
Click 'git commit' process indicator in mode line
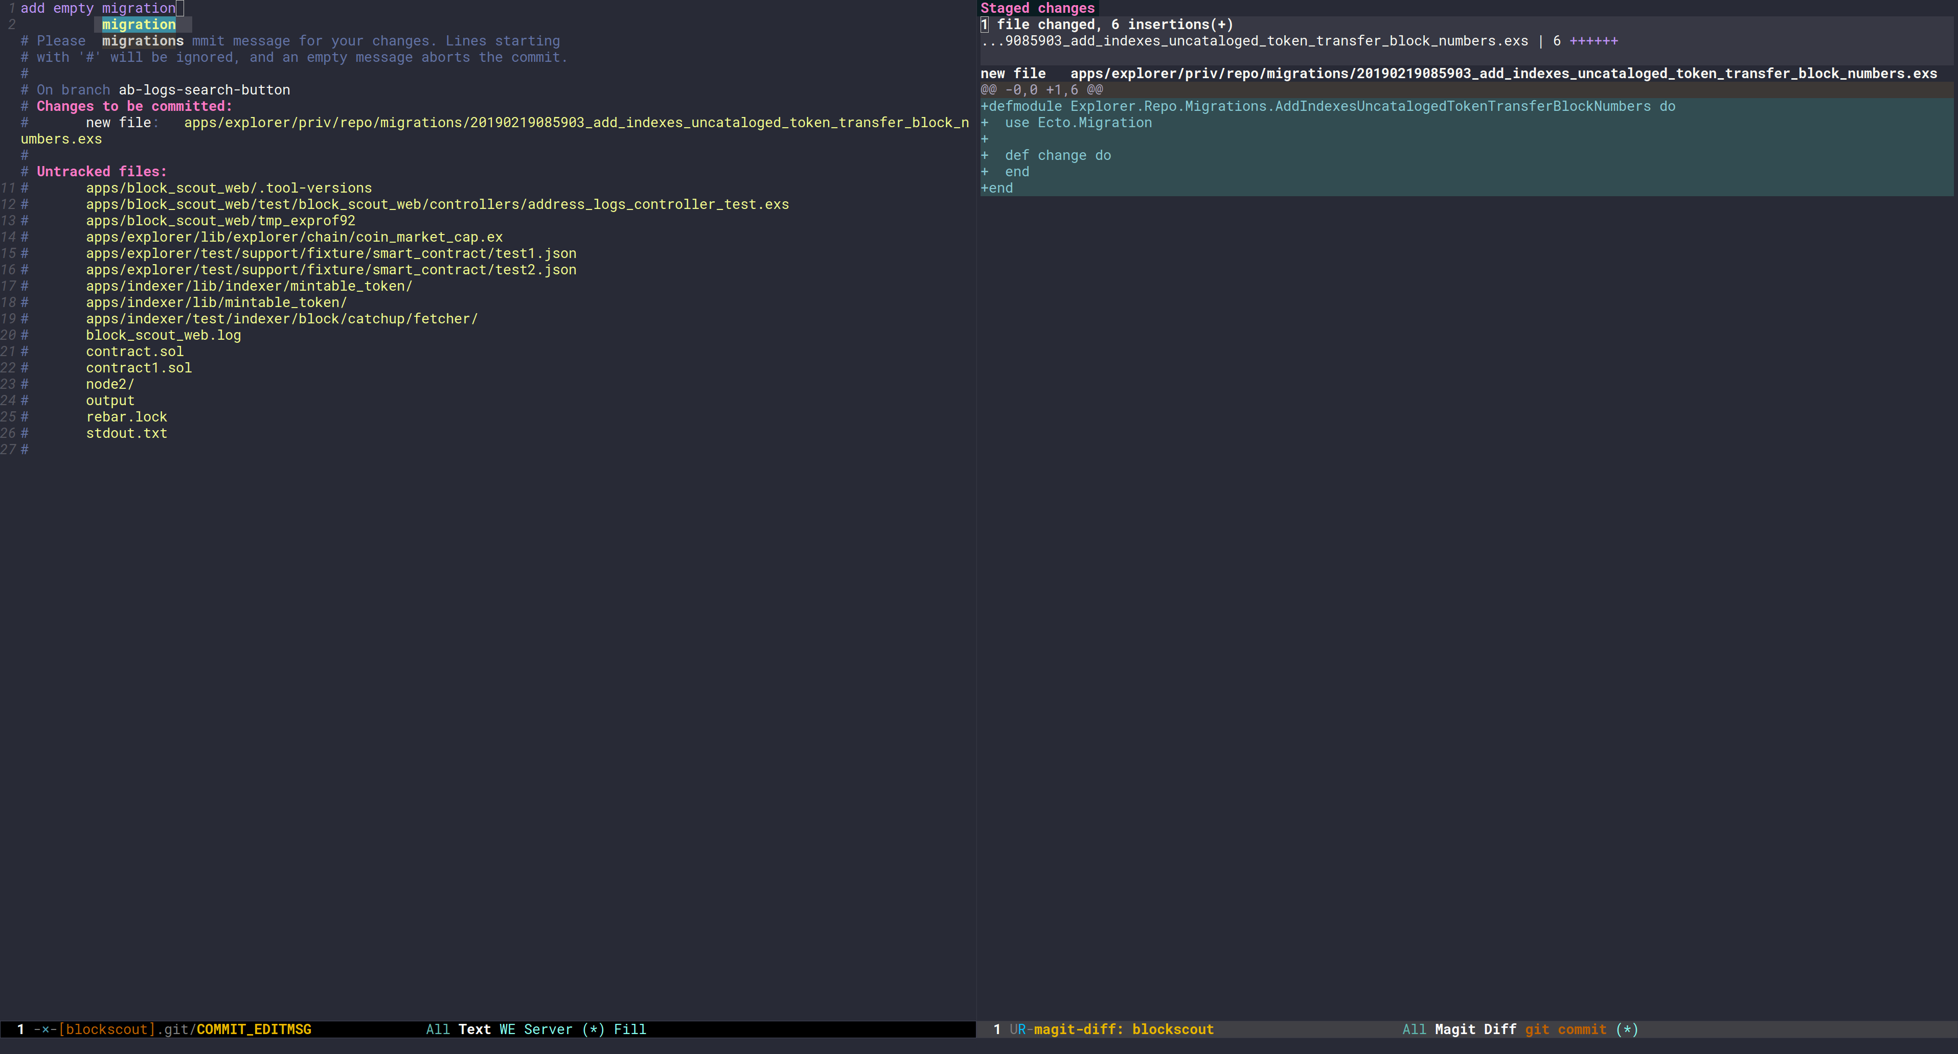(x=1566, y=1029)
